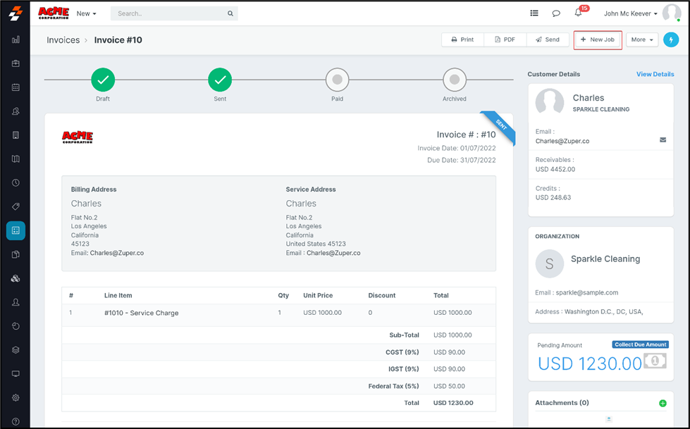This screenshot has height=429, width=690.
Task: Click View Details link for customer
Action: [655, 74]
